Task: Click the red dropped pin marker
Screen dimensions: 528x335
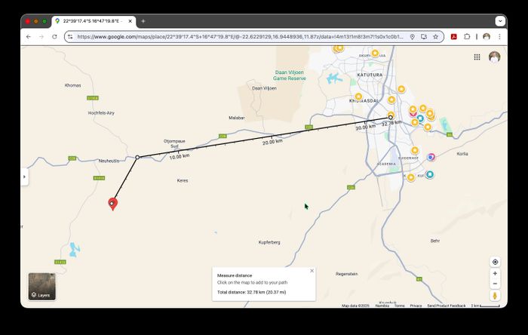Action: tap(112, 203)
